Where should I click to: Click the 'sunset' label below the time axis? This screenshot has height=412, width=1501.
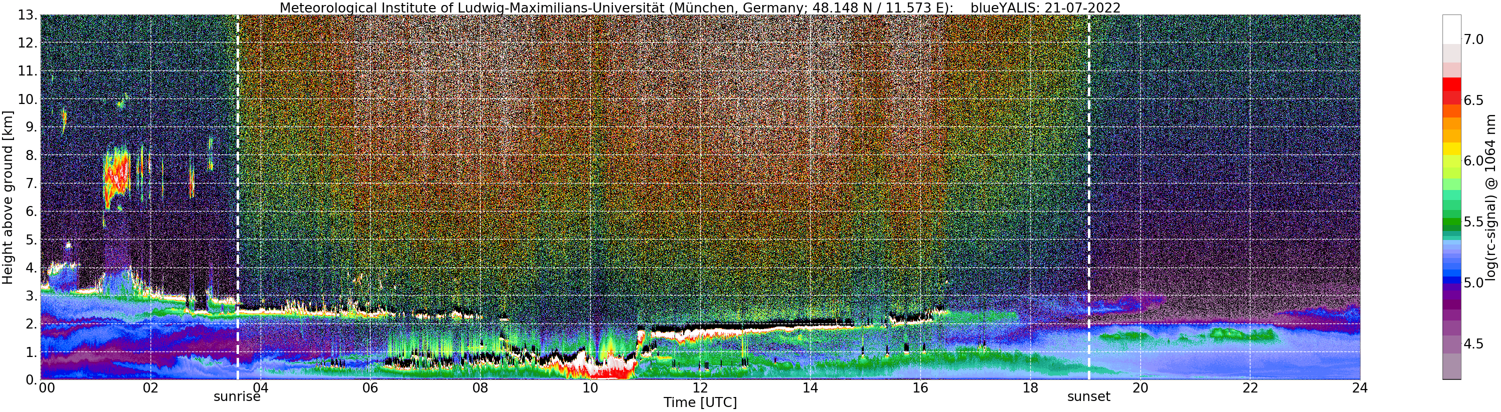[1088, 397]
